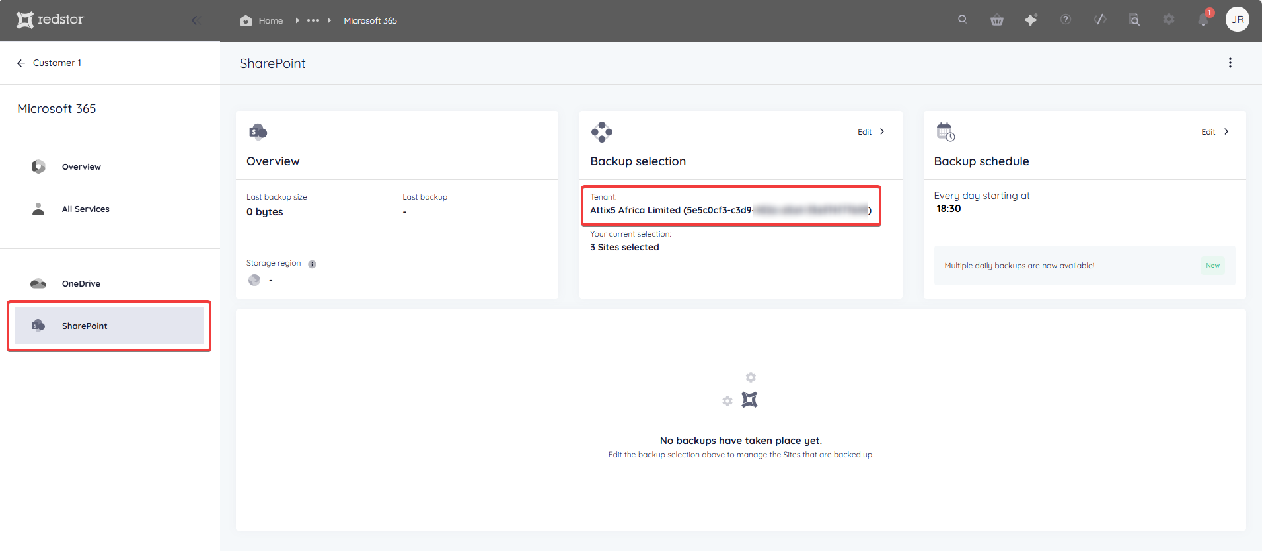Screen dimensions: 1262x551
Task: Click the Microsoft 365 sidebar heading
Action: coord(57,108)
